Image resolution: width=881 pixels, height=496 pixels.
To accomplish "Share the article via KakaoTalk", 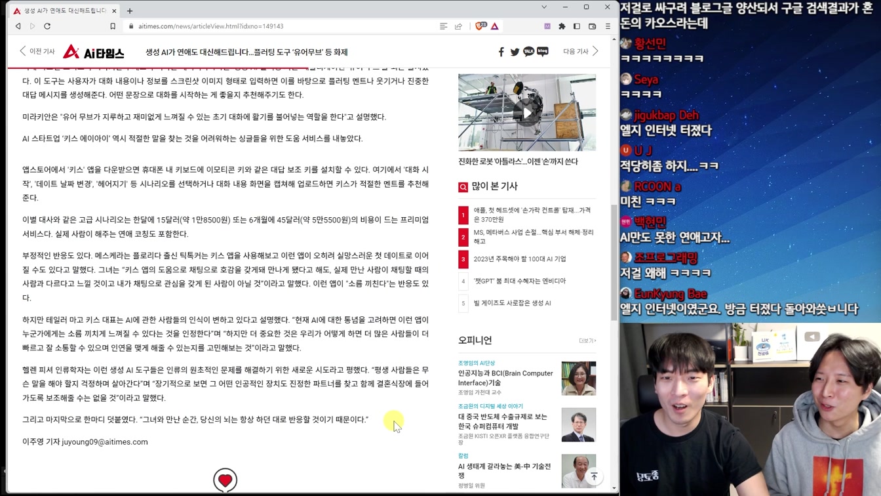I will click(x=528, y=52).
